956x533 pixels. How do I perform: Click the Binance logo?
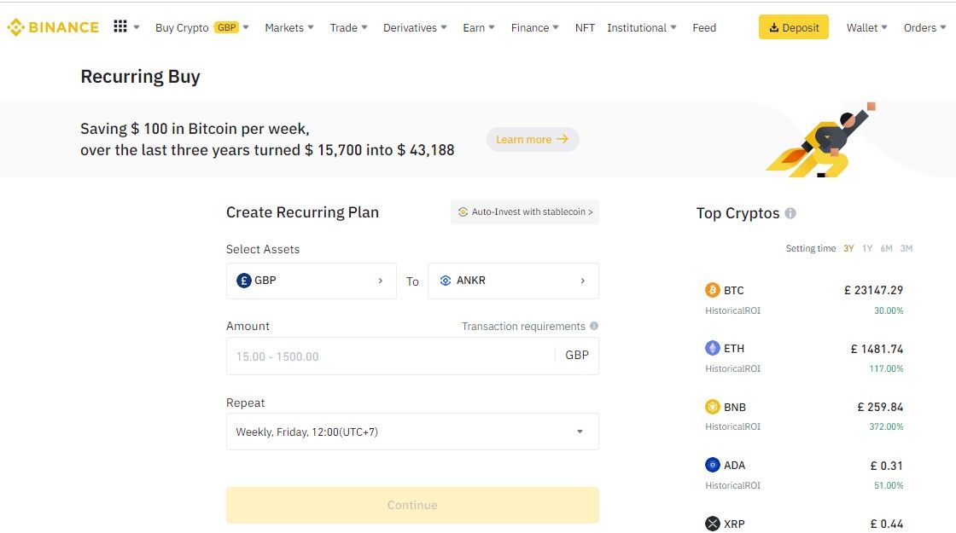(x=53, y=27)
